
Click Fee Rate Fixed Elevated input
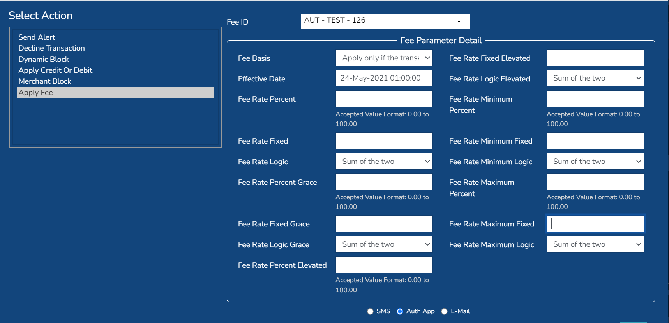[x=595, y=58]
